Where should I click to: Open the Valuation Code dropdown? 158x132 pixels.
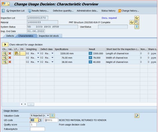pos(48,115)
